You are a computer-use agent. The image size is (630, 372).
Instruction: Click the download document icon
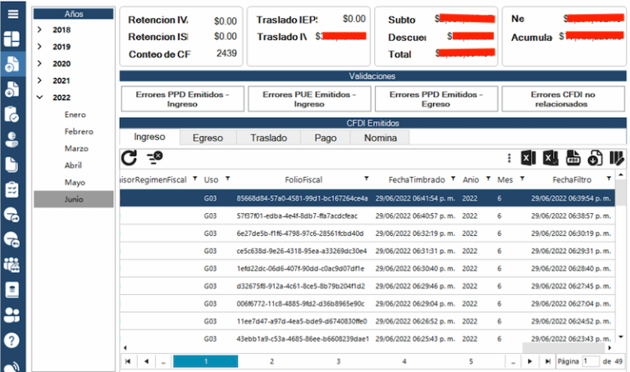tap(596, 158)
